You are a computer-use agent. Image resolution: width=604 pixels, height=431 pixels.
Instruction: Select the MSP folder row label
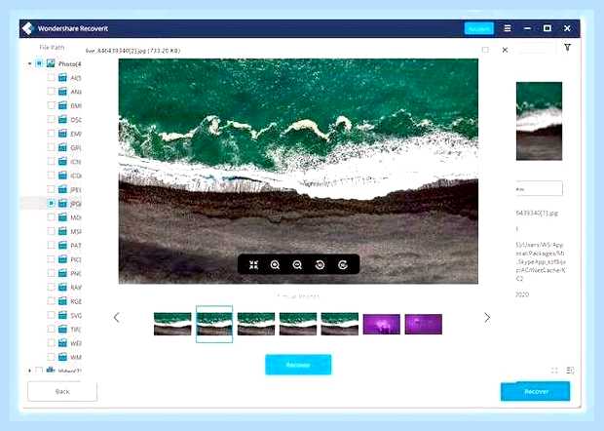point(76,231)
